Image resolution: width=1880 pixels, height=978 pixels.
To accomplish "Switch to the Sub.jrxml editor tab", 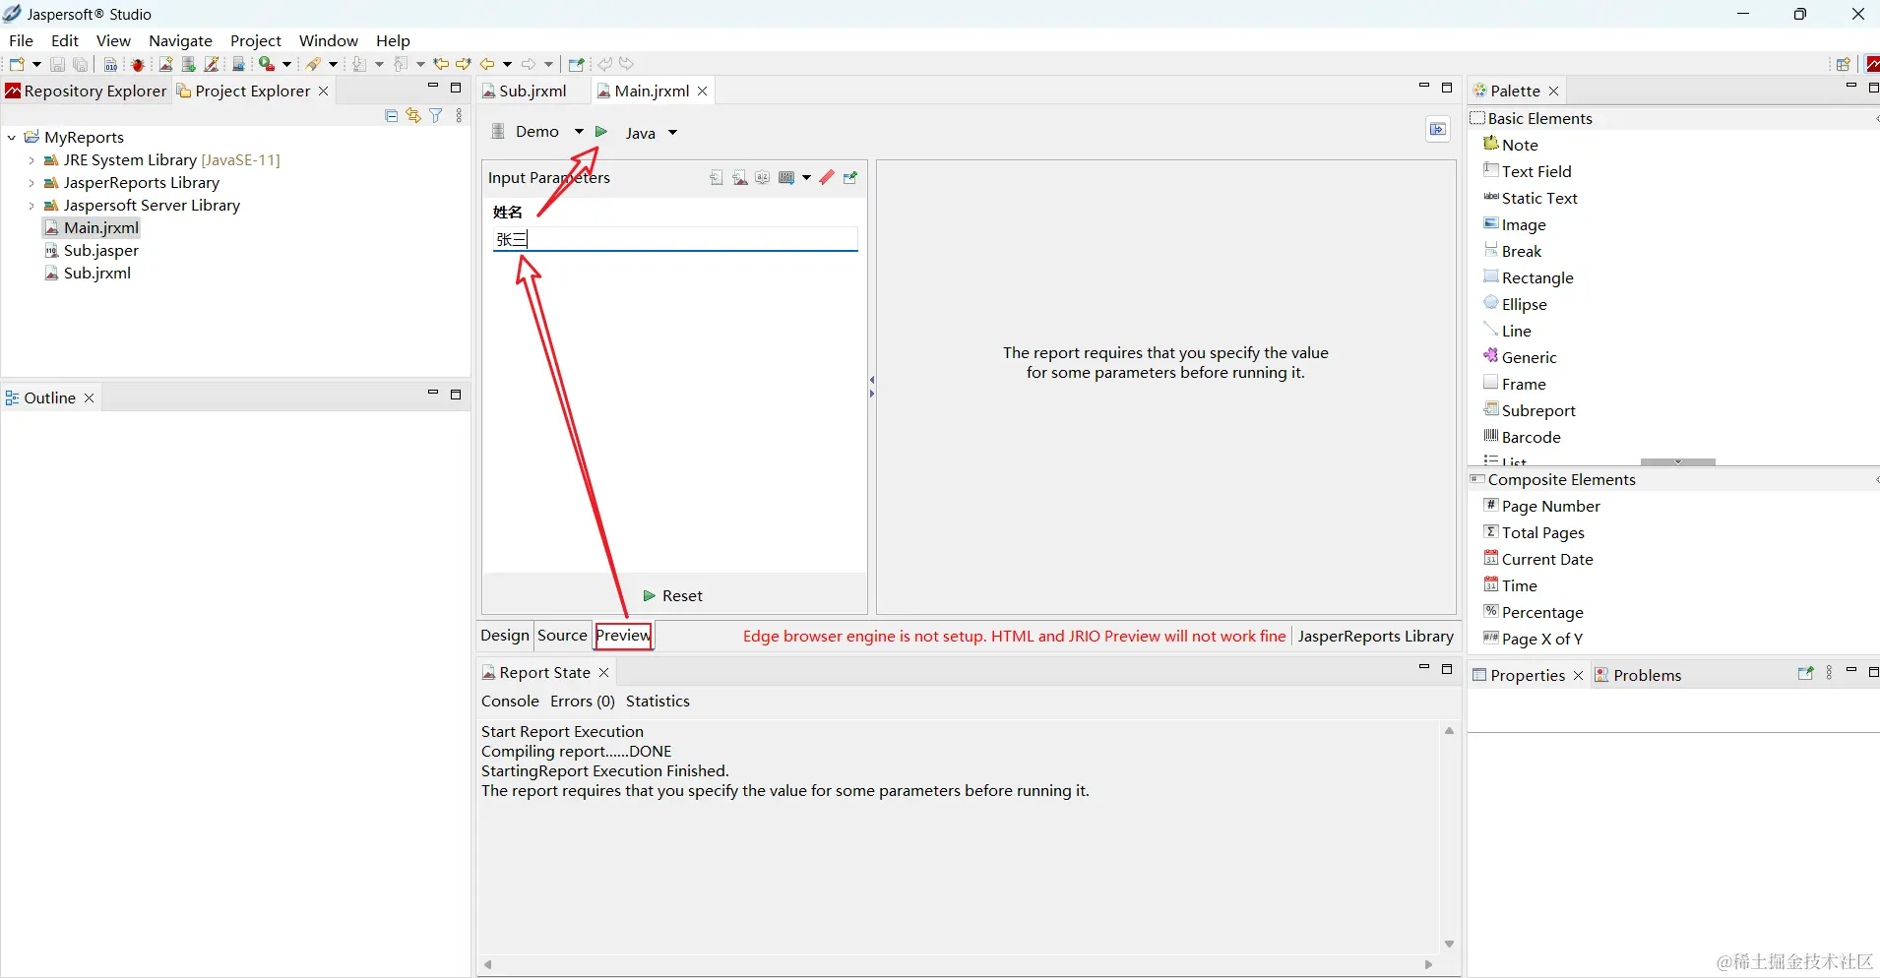I will click(x=533, y=91).
